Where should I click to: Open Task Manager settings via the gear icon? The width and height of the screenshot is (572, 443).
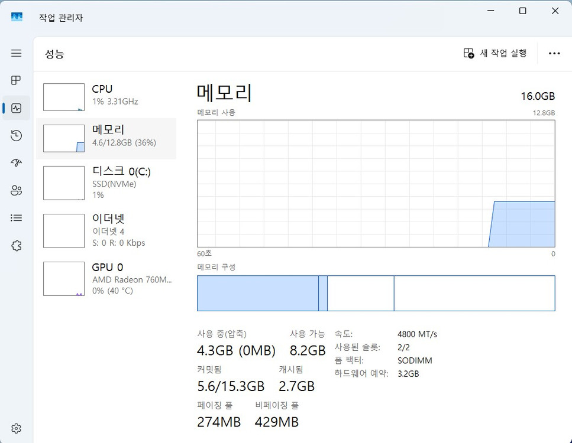tap(16, 428)
